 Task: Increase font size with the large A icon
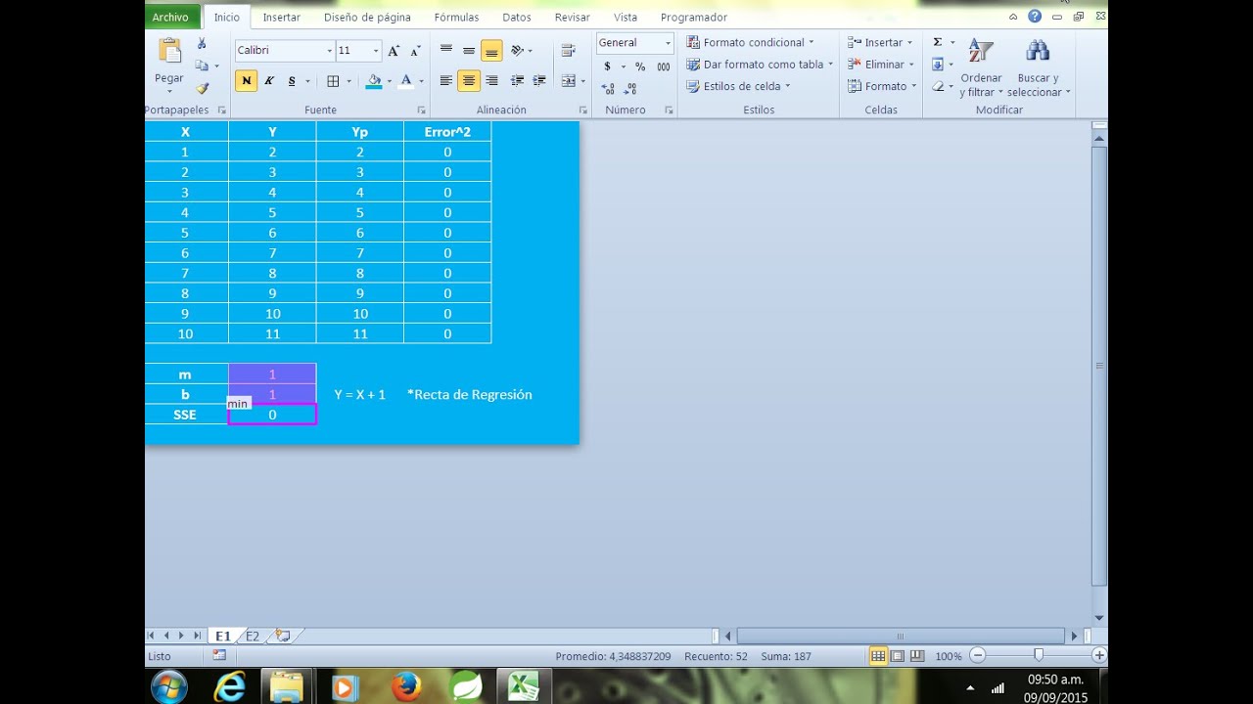394,51
